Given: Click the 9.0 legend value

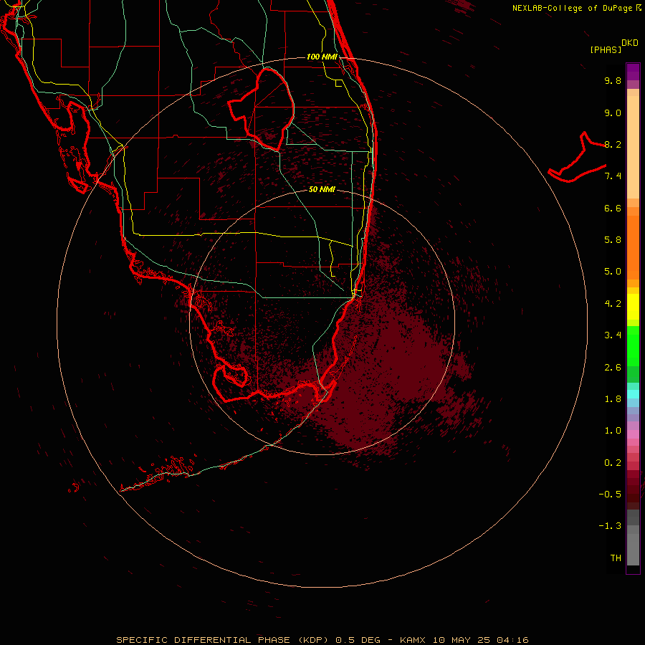Looking at the screenshot, I should 613,113.
